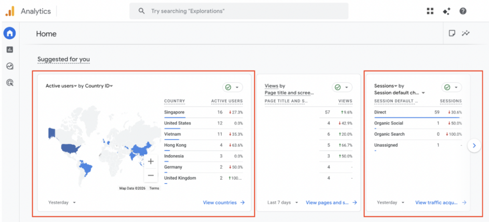
Task: Click the Terms link on the map
Action: pyautogui.click(x=154, y=188)
